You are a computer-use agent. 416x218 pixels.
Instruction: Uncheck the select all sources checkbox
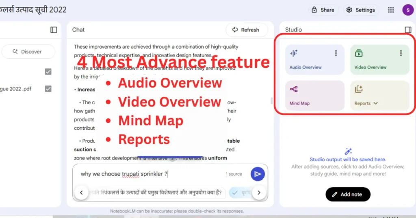click(48, 72)
